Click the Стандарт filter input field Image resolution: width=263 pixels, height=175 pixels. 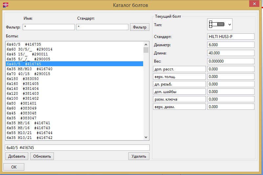click(102, 27)
